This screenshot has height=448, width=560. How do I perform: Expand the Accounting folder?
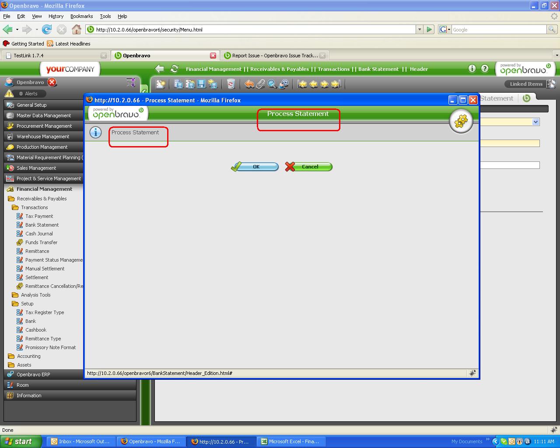[x=28, y=356]
